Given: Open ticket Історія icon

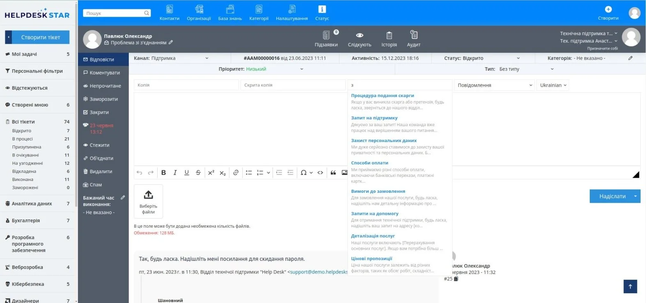Looking at the screenshot, I should 389,35.
